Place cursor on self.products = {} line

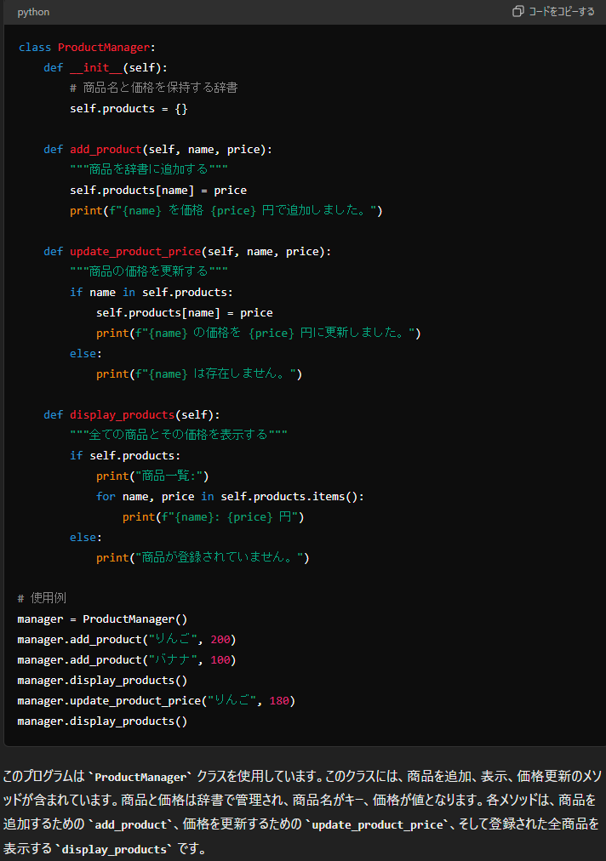coord(129,108)
